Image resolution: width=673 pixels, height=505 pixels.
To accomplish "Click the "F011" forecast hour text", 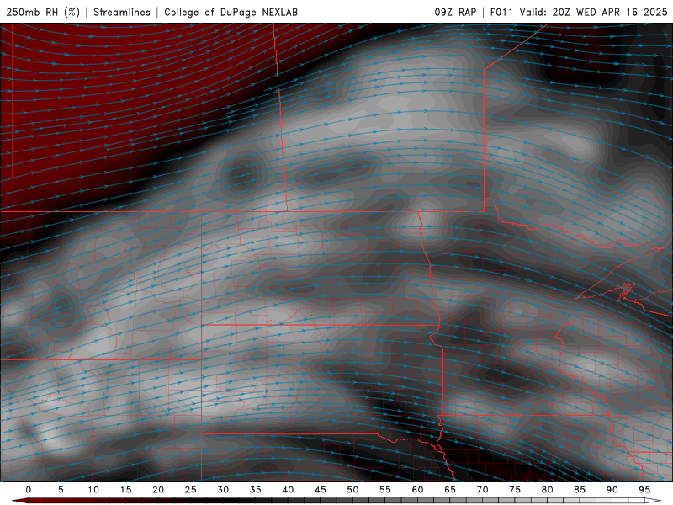I will click(x=501, y=12).
